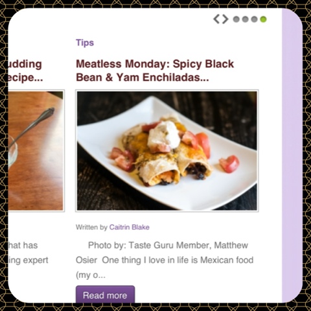Click the article excerpt about Mexican food
Image resolution: width=311 pixels, height=311 pixels.
tap(165, 260)
